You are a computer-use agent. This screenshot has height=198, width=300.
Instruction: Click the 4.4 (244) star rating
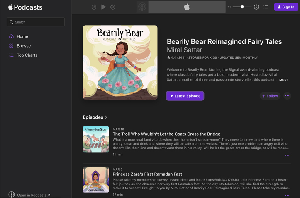tap(176, 57)
